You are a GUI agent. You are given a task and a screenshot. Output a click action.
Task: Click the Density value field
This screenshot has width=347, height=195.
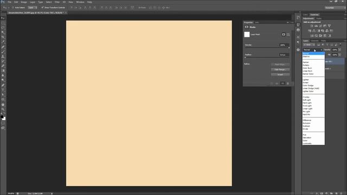[x=284, y=45]
